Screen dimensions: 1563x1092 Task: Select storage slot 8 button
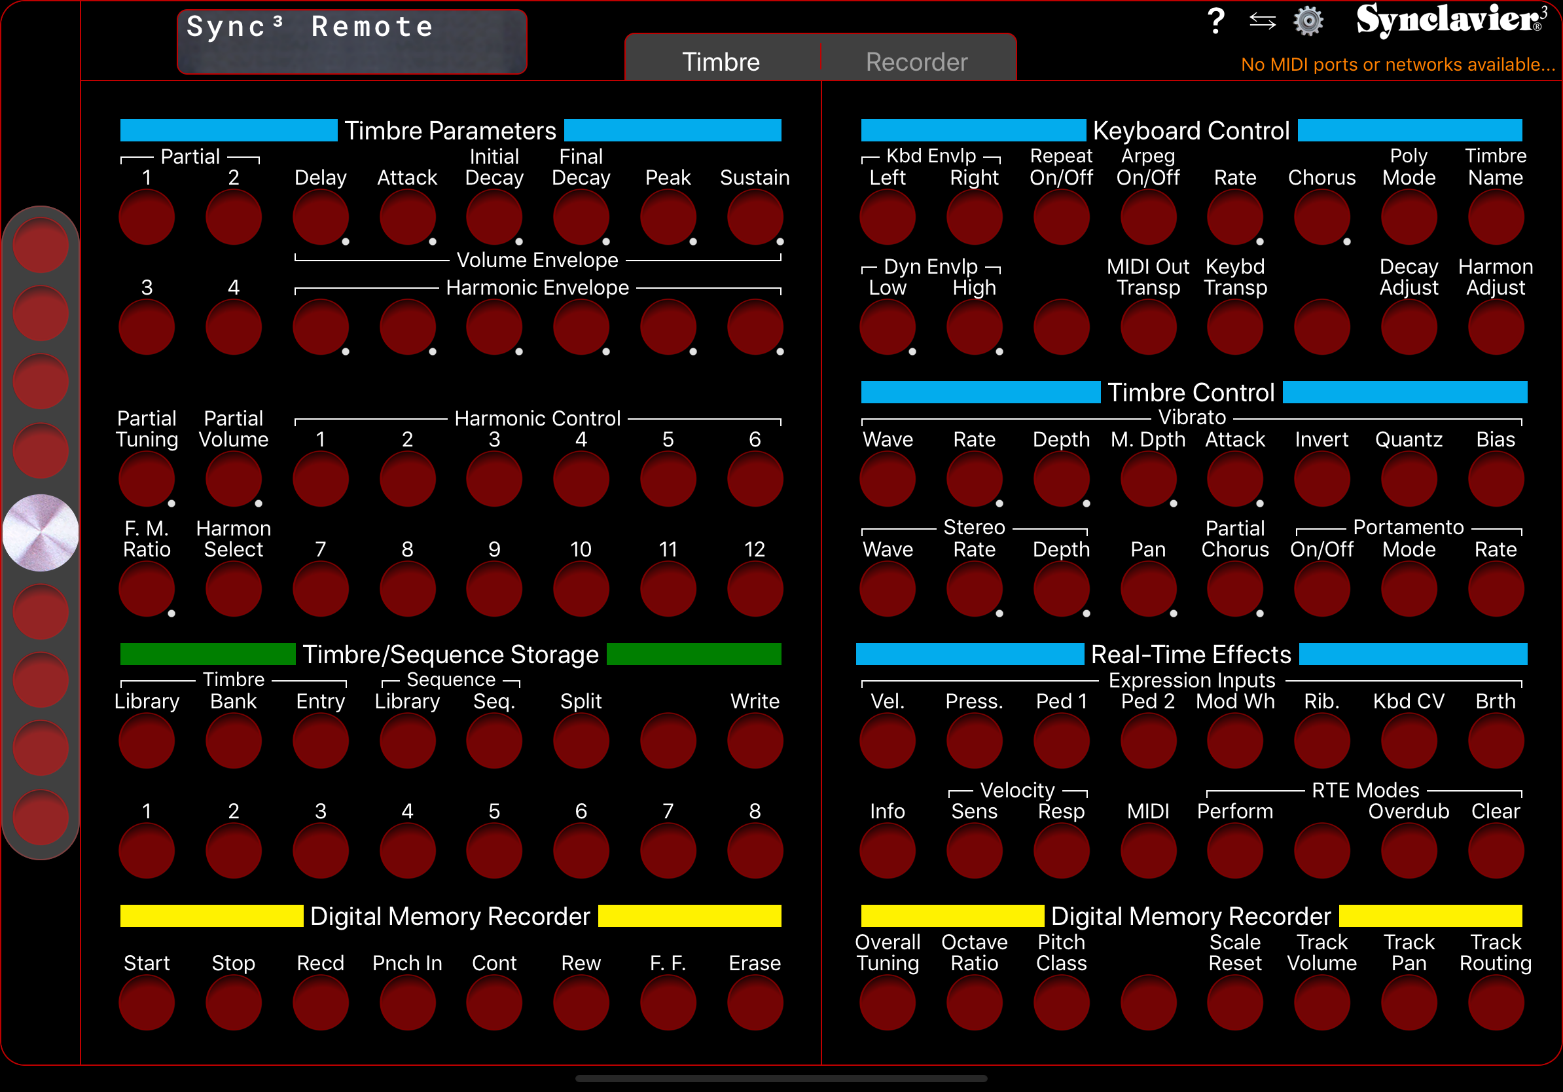click(x=755, y=851)
